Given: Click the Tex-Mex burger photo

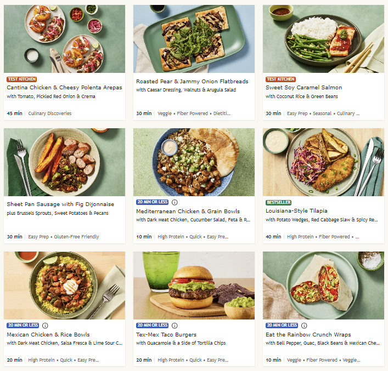Looking at the screenshot, I should coord(194,286).
